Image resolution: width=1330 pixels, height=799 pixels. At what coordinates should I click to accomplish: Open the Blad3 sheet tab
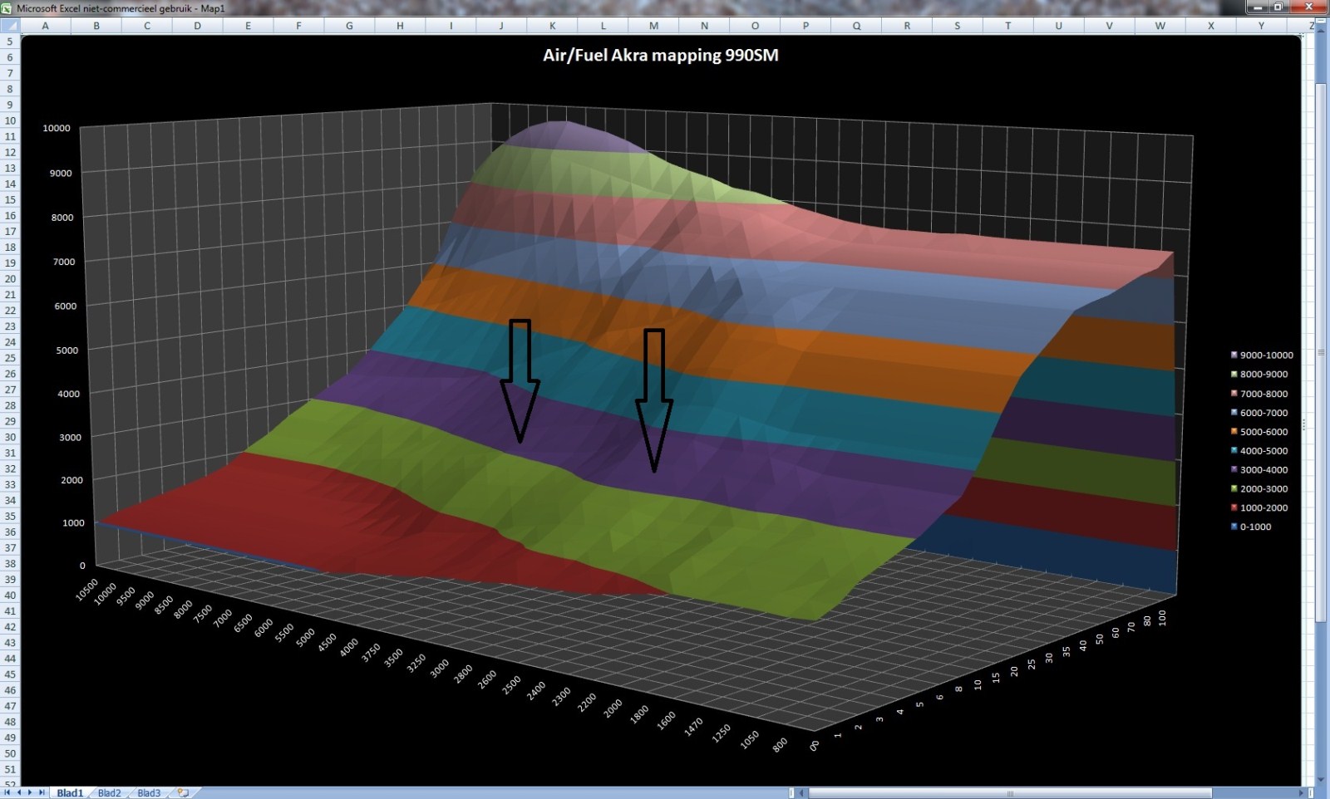click(149, 793)
